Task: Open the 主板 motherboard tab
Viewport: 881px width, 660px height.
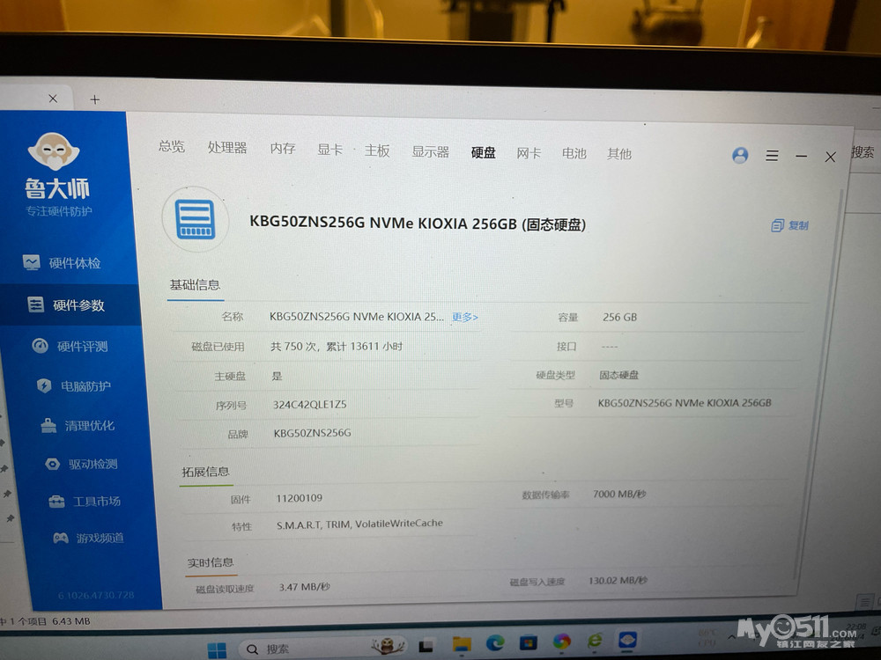Action: (377, 150)
